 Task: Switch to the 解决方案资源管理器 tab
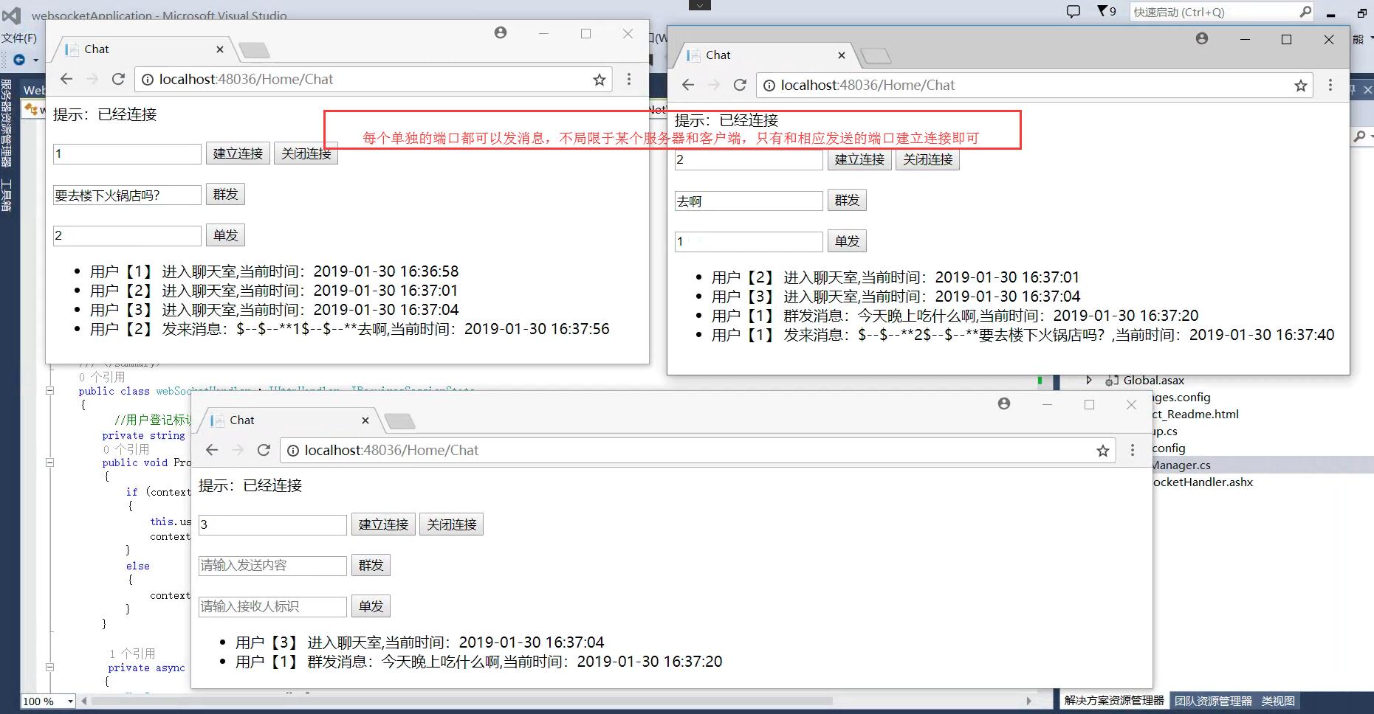(1114, 701)
